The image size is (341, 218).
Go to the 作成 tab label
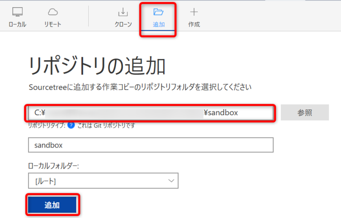pyautogui.click(x=194, y=24)
